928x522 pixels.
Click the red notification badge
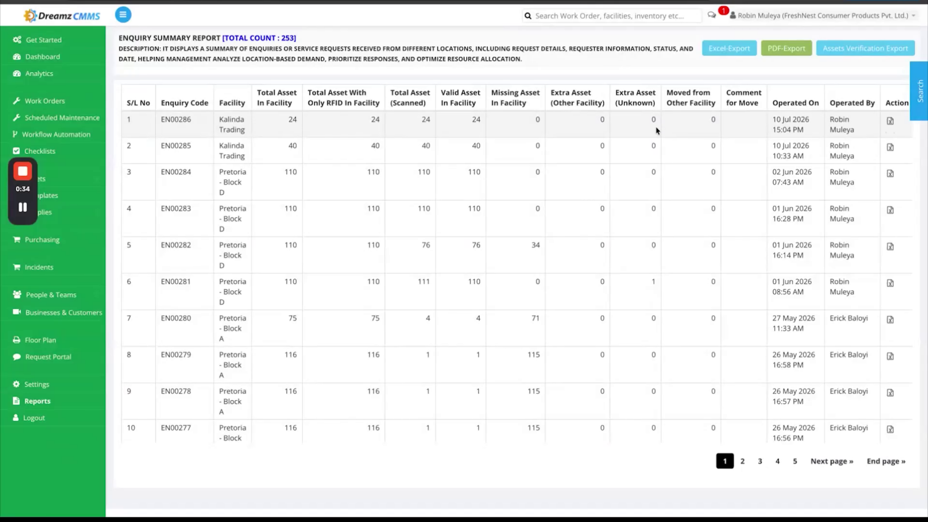pos(723,10)
